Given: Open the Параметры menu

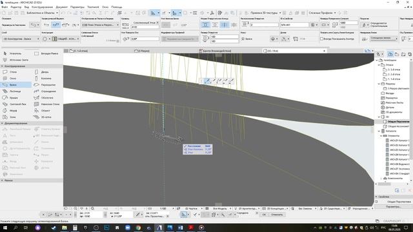Looking at the screenshot, I should click(x=77, y=7).
